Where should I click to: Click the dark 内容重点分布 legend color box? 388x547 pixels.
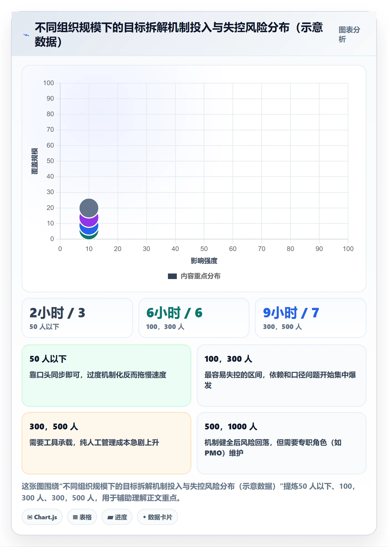[172, 276]
